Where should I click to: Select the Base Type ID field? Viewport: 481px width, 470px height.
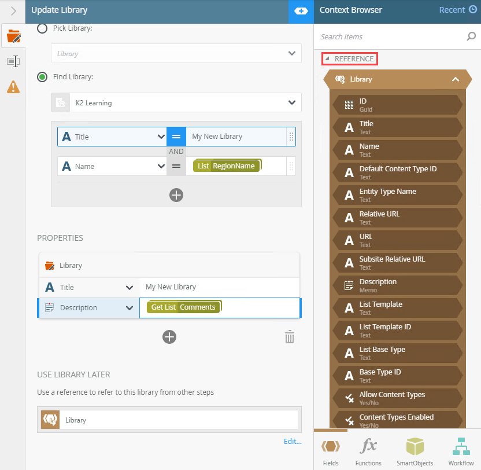tap(398, 376)
